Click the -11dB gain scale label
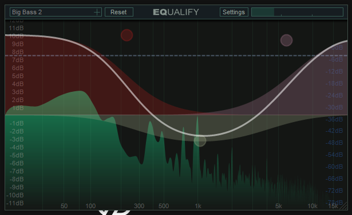This screenshot has height=215, width=352. click(15, 203)
